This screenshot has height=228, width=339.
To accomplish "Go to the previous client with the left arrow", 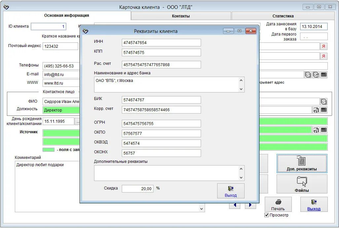I will tap(235, 206).
